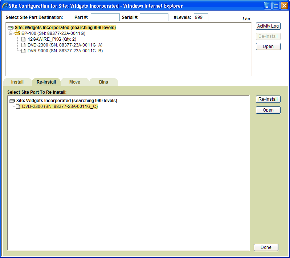Screen dimensions: 290x258
Task: Collapse the EP-100 tree node
Action: point(11,33)
